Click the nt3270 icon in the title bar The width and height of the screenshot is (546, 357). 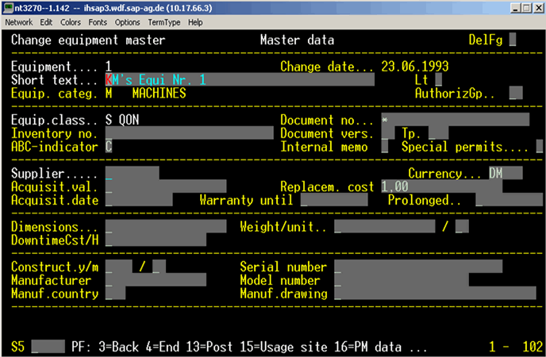(x=7, y=7)
